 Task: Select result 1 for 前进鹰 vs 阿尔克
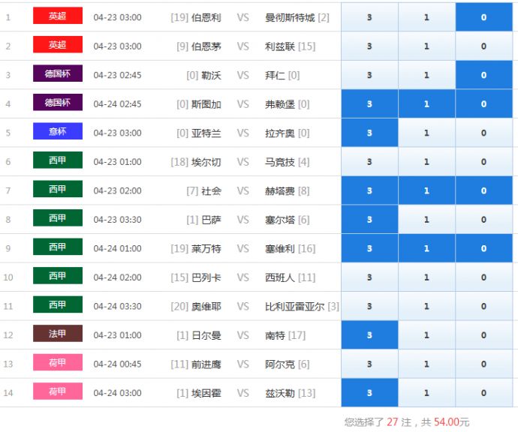pos(426,364)
